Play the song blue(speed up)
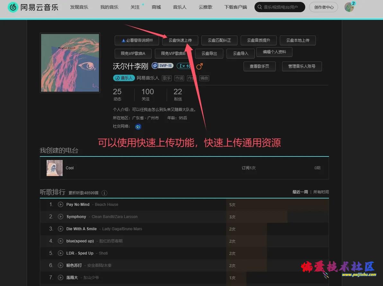The image size is (383, 286). coord(61,241)
